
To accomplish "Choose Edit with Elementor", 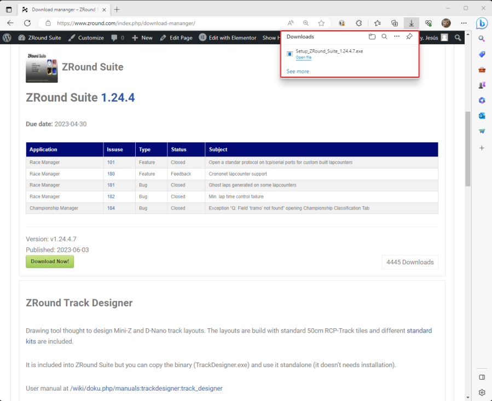I will click(228, 38).
